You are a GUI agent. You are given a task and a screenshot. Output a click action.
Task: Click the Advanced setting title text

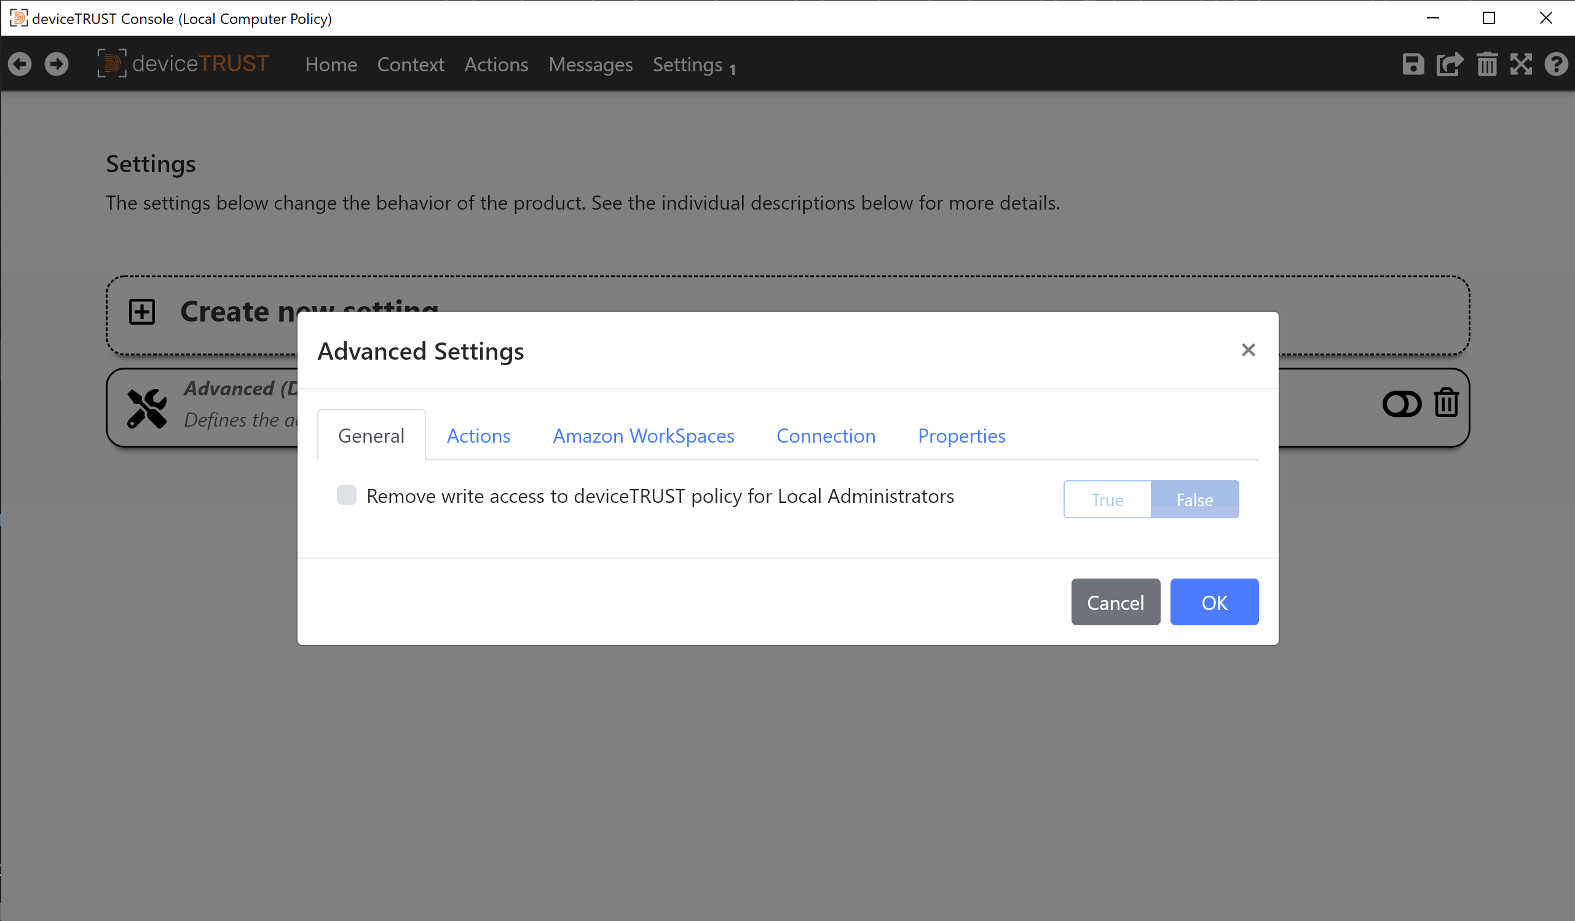point(240,389)
